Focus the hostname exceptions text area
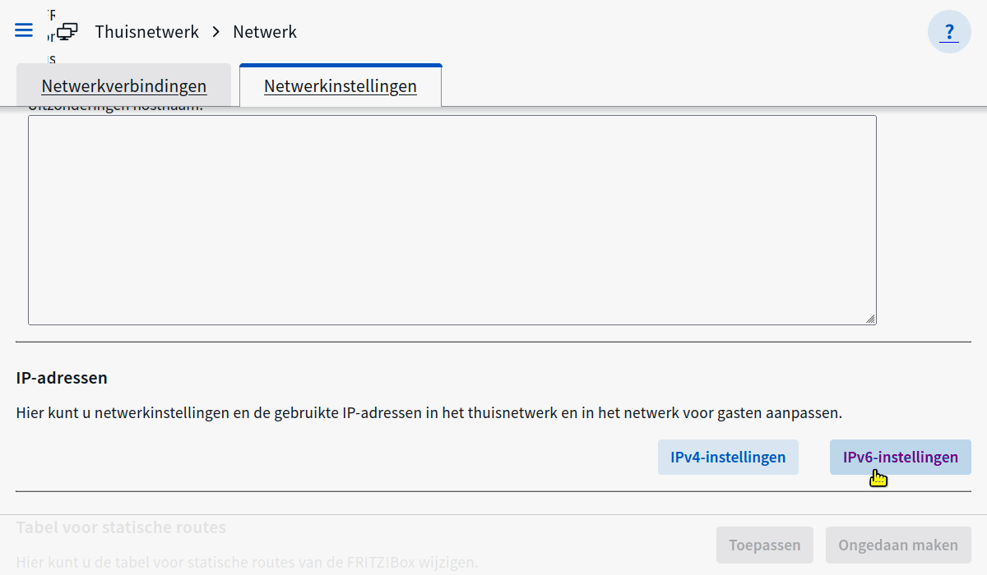 point(452,219)
